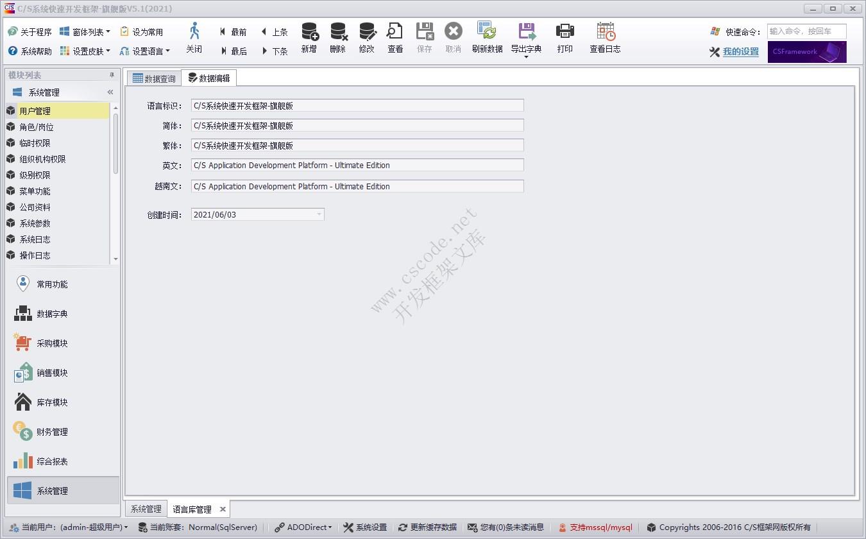Open 查看日志 calendar log icon
Viewport: 866px width, 539px height.
(605, 32)
